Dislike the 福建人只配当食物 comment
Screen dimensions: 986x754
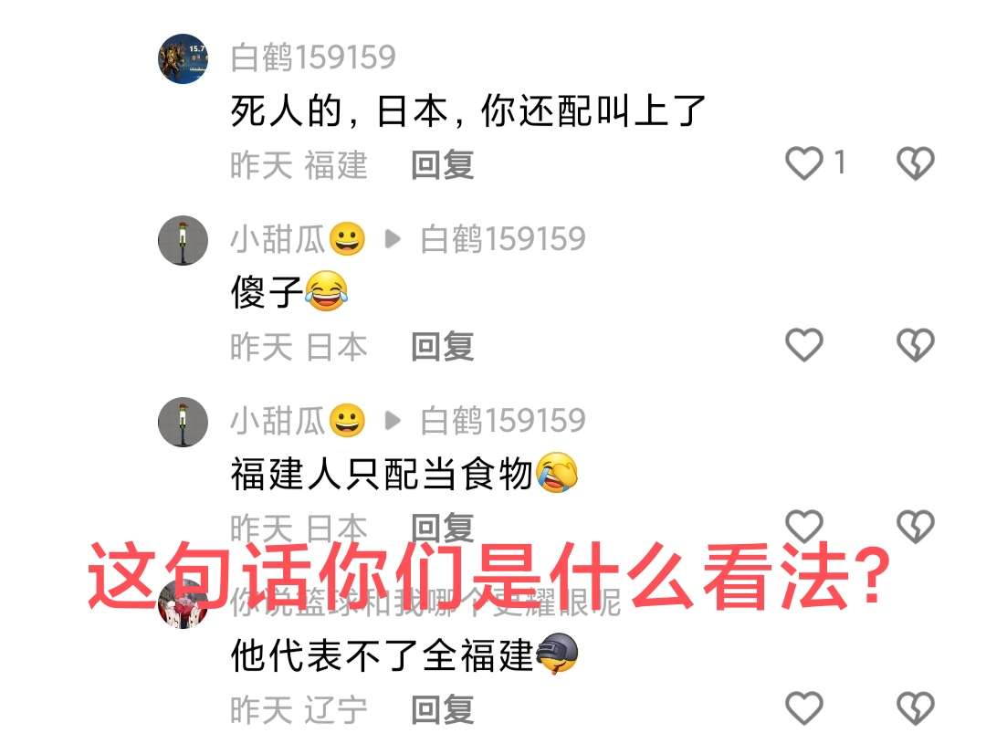coord(915,526)
